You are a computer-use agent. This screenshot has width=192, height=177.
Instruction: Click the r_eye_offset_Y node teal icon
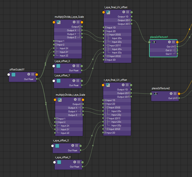pyautogui.click(x=59, y=162)
